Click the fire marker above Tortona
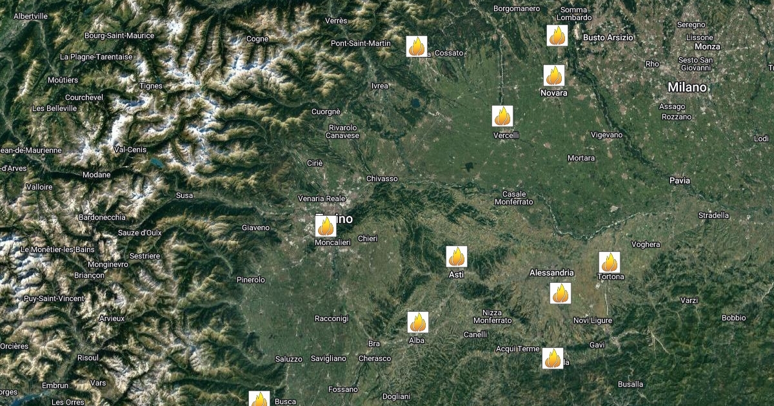Viewport: 774px width, 406px height. pyautogui.click(x=610, y=262)
